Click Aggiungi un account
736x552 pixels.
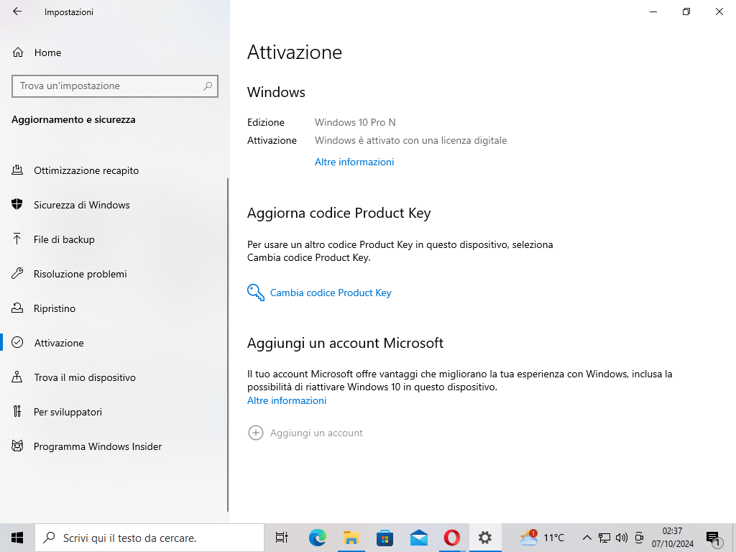pos(316,433)
